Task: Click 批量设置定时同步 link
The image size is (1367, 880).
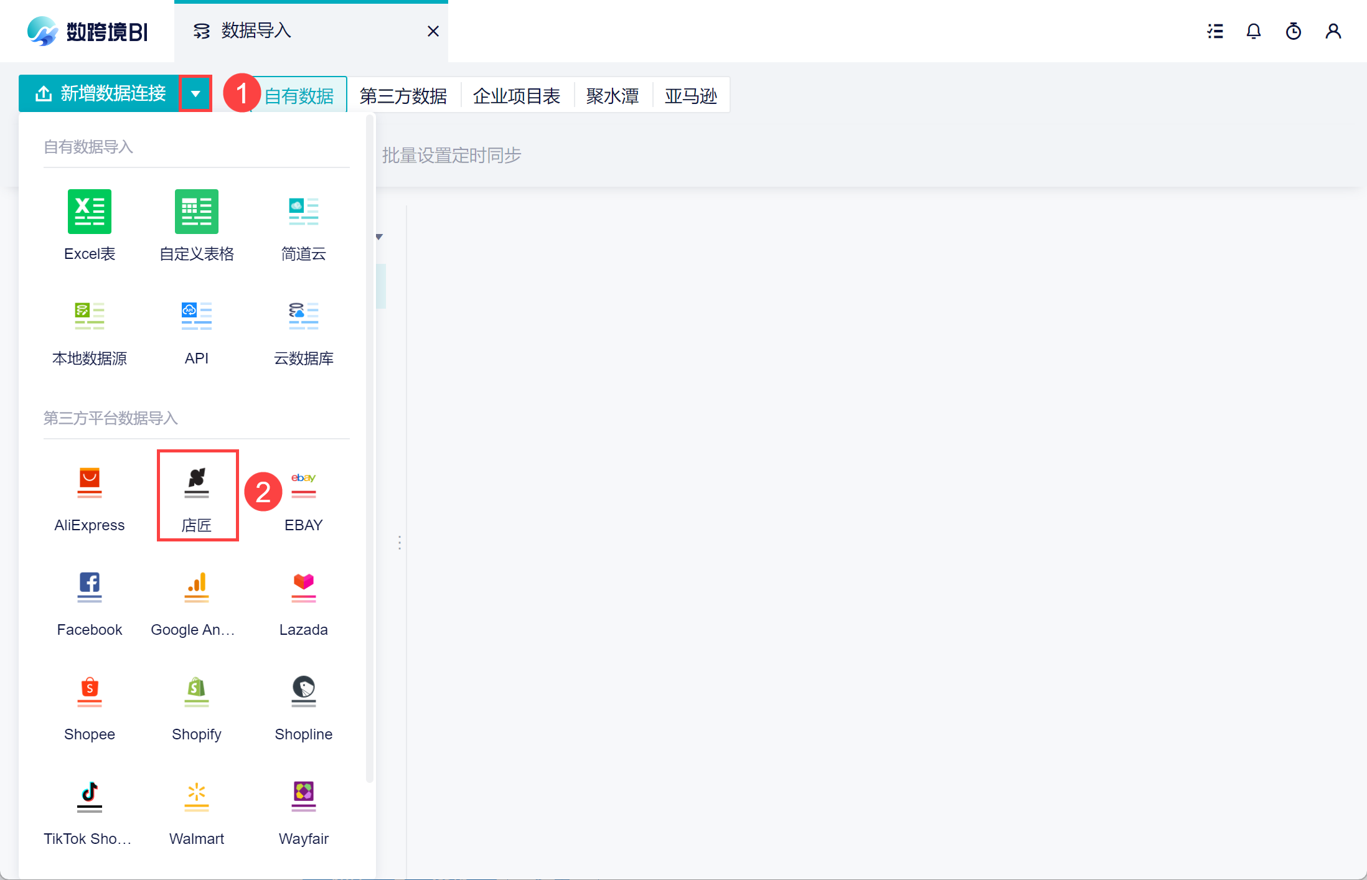Action: [x=451, y=156]
